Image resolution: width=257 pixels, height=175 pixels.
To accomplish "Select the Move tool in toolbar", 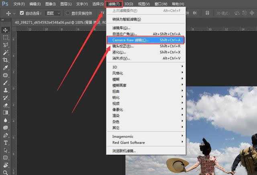I will (x=6, y=30).
